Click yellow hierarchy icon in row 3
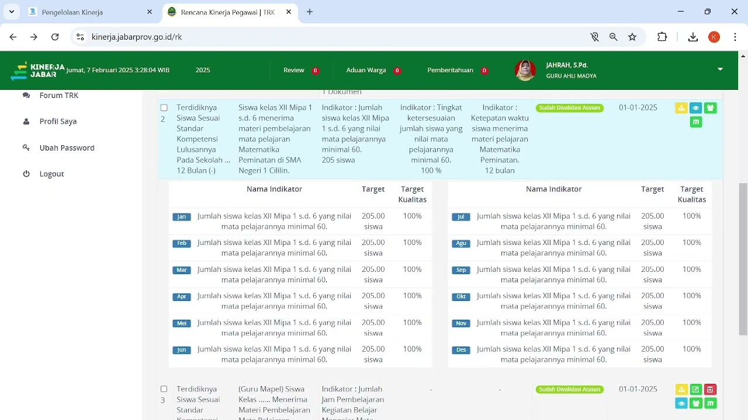The image size is (748, 420). click(681, 390)
